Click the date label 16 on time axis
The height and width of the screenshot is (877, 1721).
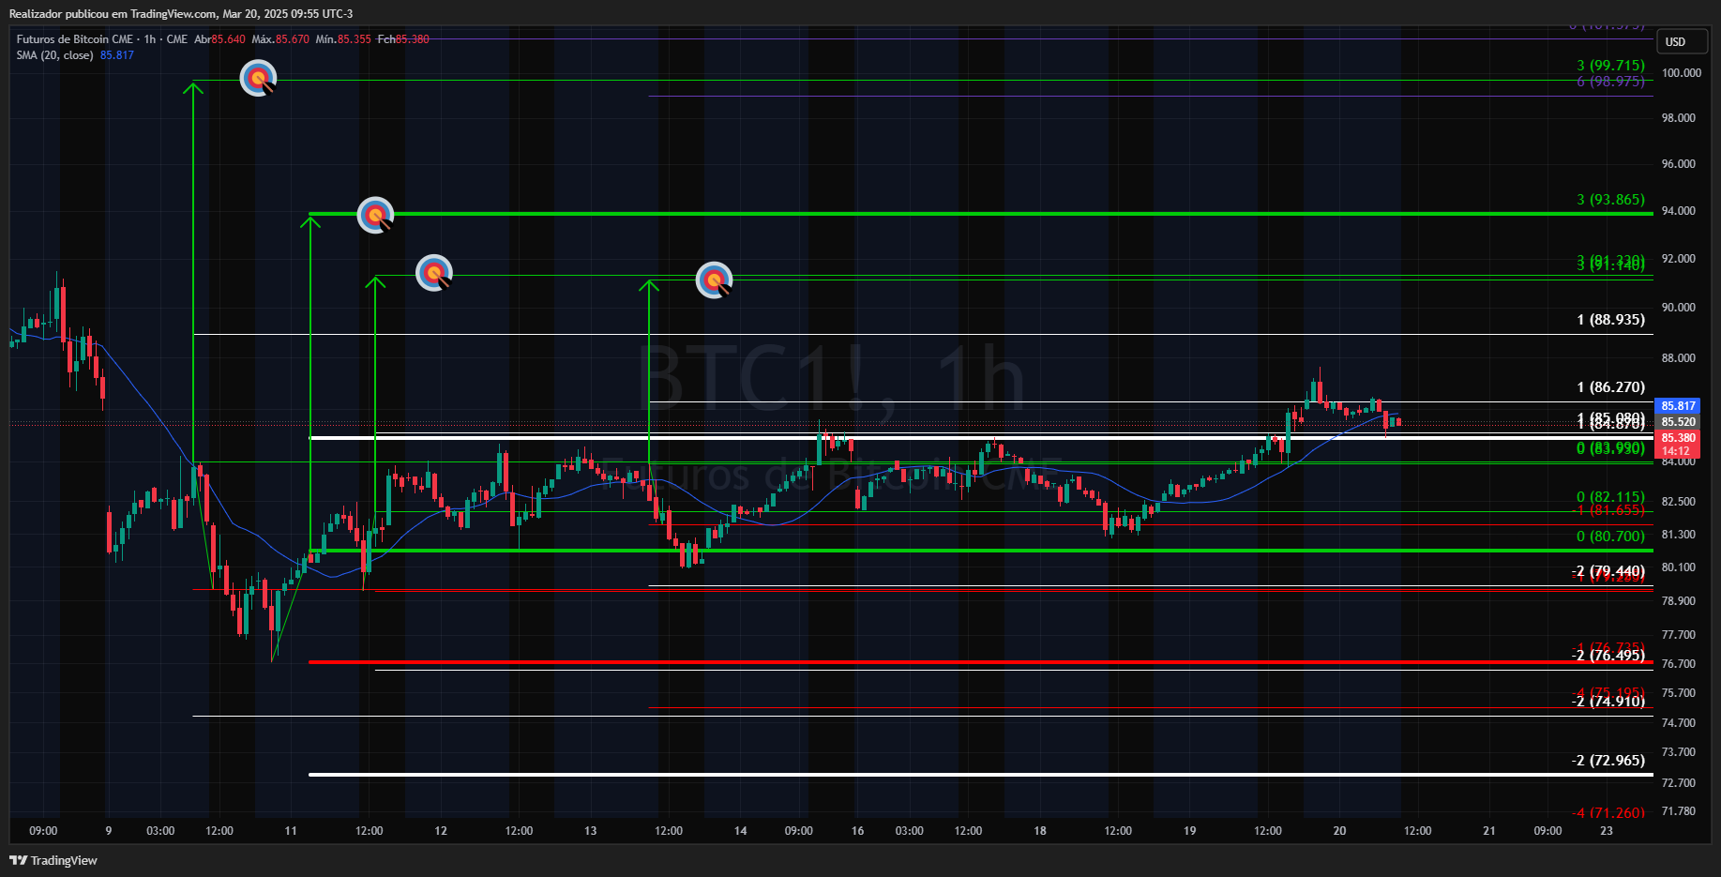857,831
